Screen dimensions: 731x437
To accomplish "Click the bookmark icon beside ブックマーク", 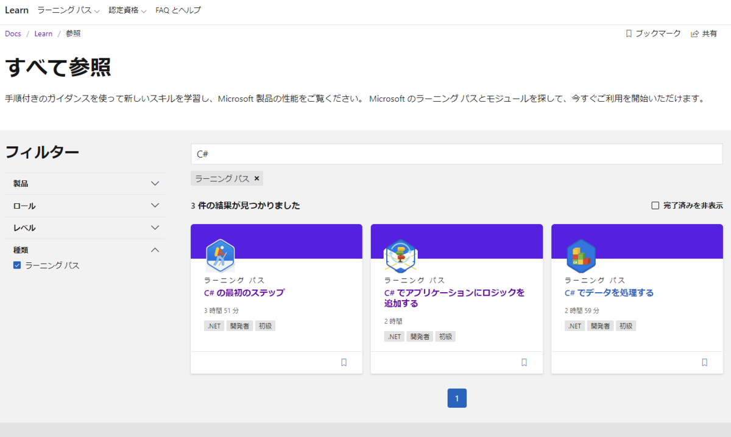I will point(629,34).
